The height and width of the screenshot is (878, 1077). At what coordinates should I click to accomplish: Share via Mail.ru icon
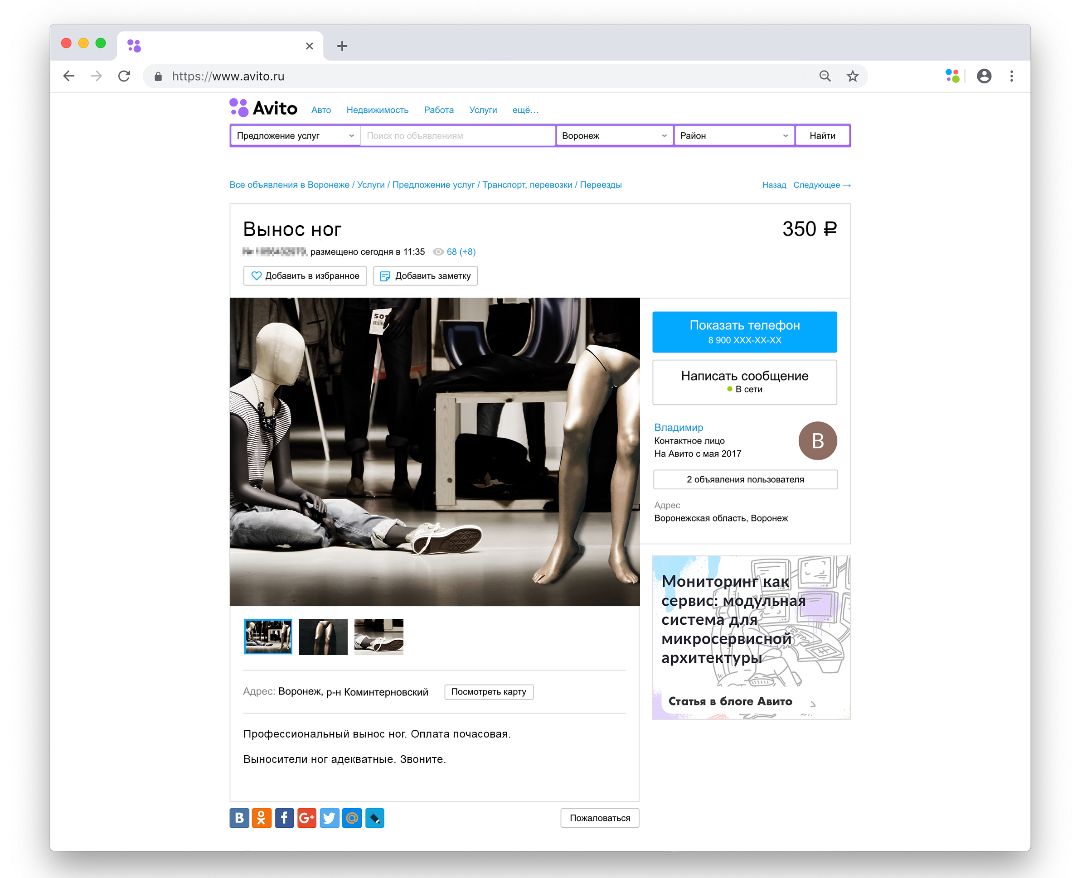point(352,818)
